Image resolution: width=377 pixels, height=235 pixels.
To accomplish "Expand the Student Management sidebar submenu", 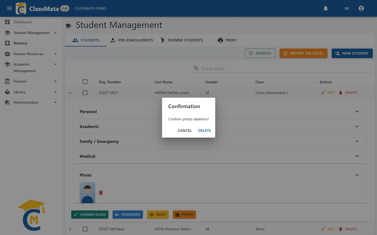I will click(56, 33).
